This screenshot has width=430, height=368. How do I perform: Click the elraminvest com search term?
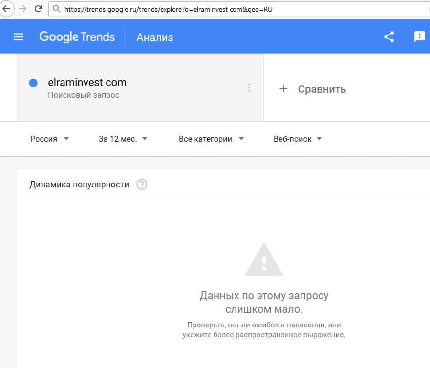coord(87,83)
